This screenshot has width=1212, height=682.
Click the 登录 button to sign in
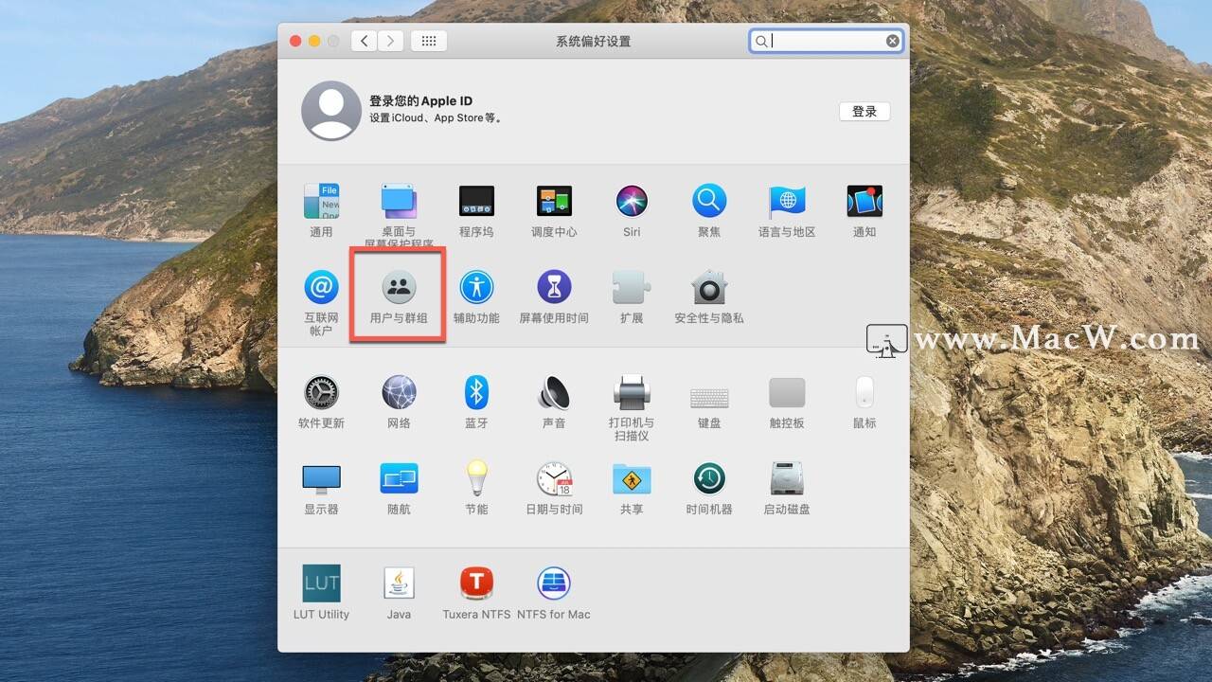click(864, 111)
